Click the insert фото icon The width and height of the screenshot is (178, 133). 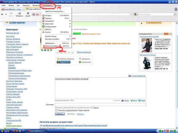pos(132,100)
